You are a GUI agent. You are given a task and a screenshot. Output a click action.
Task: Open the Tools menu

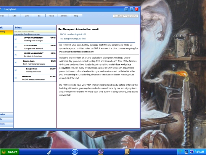[x=51, y=16]
